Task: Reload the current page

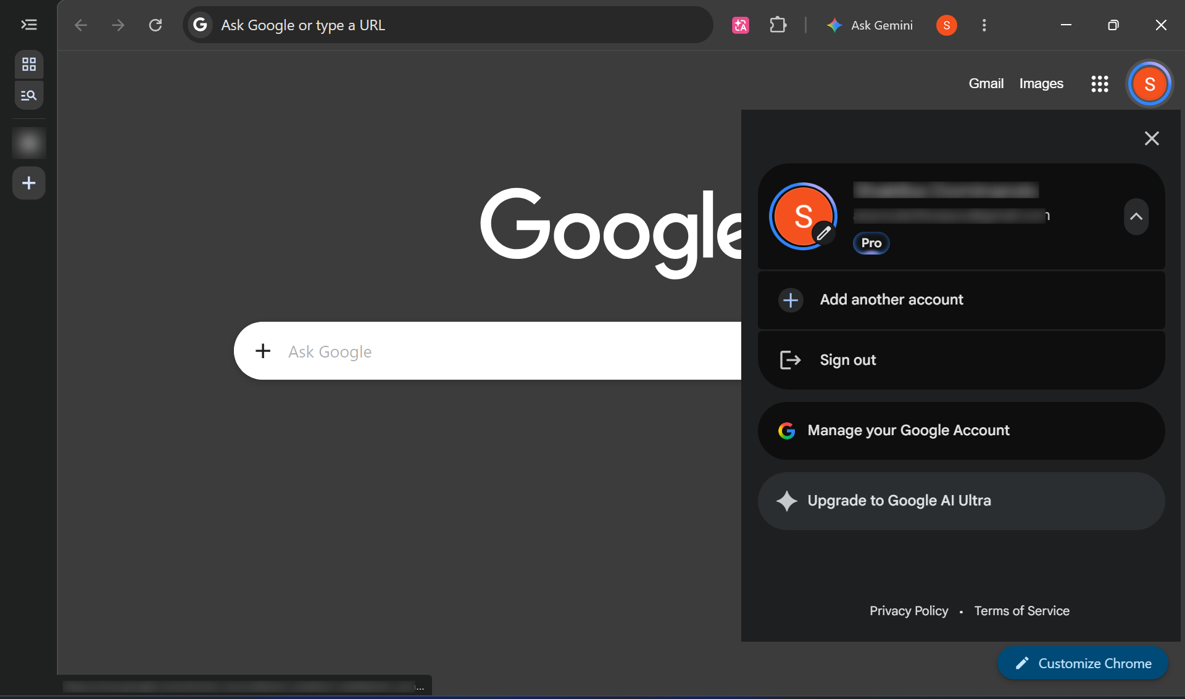Action: [156, 25]
